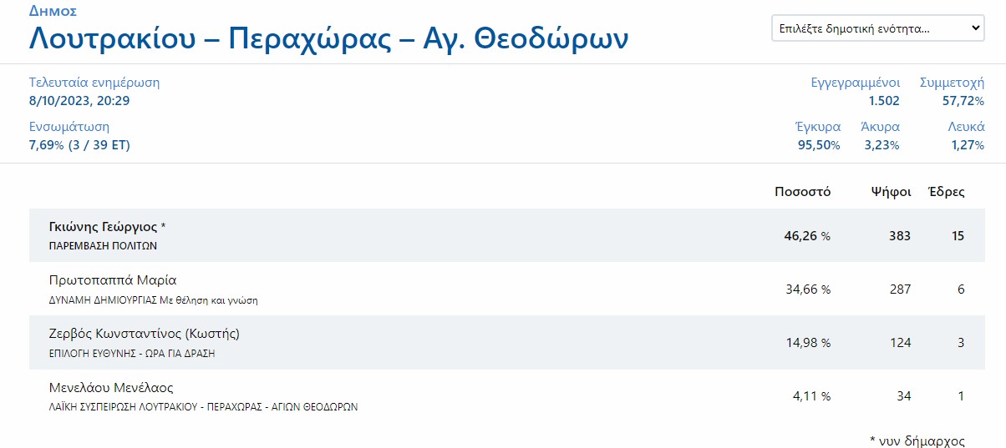Open the municipal unit selection dropdown
The width and height of the screenshot is (1006, 448).
(x=877, y=28)
